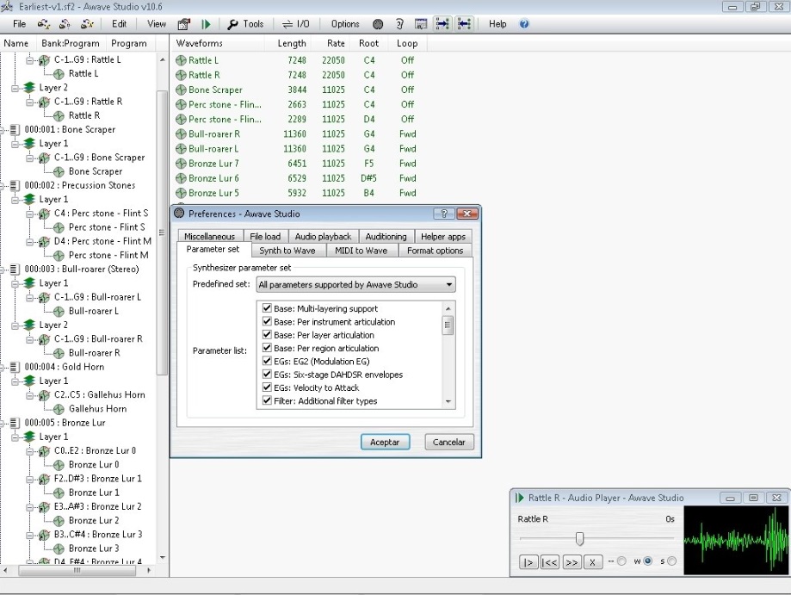The height and width of the screenshot is (595, 791).
Task: Click the Tools wrench icon
Action: [x=232, y=24]
